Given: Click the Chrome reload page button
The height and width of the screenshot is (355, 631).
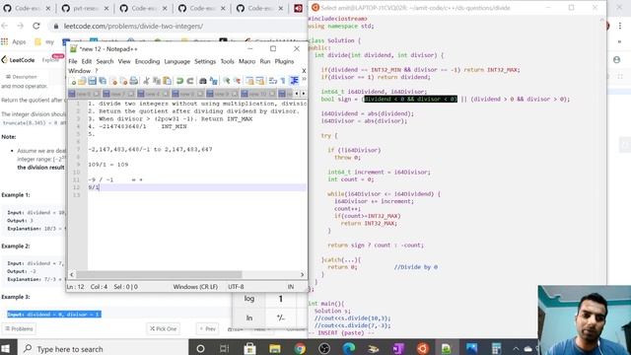Looking at the screenshot, I should (x=36, y=26).
